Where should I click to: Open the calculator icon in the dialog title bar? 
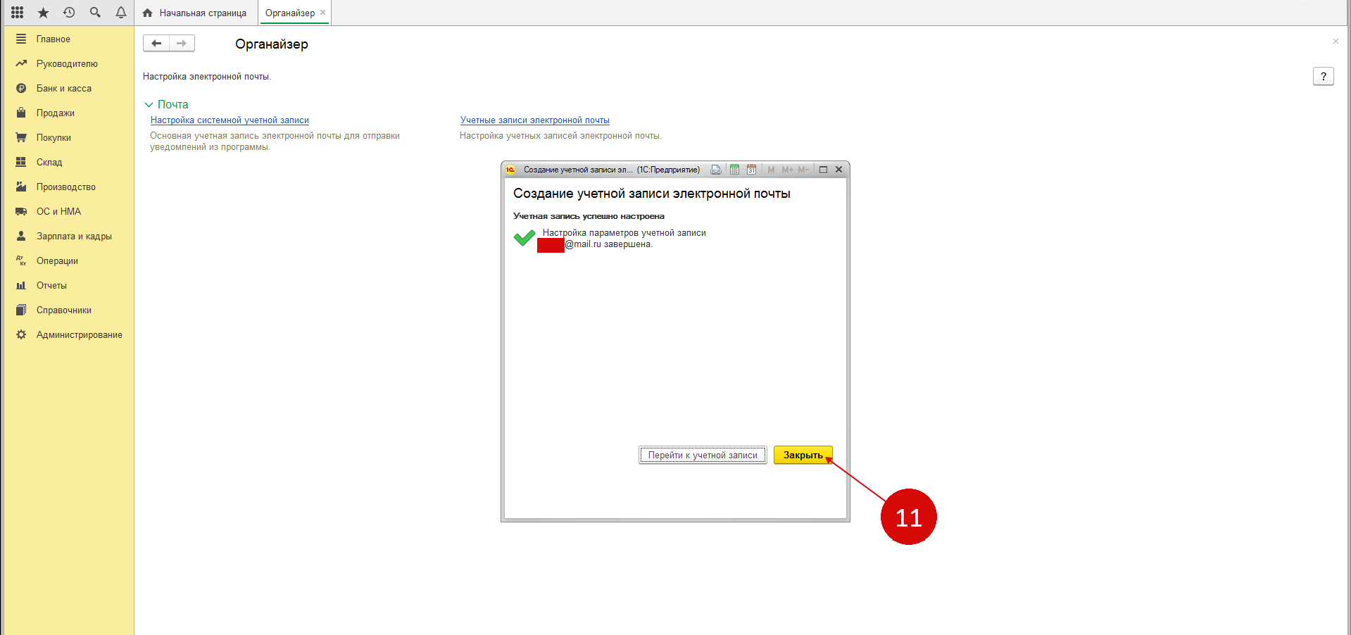tap(734, 170)
